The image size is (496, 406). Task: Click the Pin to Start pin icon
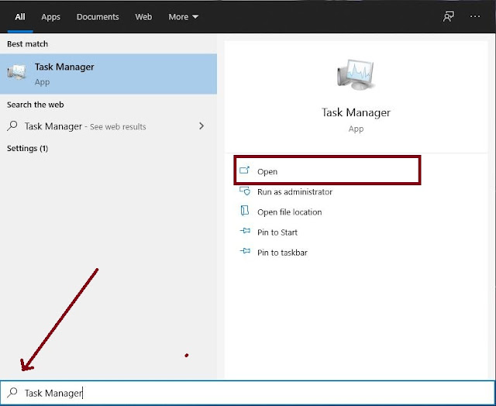point(245,231)
